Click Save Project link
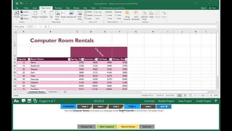 pyautogui.click(x=185, y=101)
